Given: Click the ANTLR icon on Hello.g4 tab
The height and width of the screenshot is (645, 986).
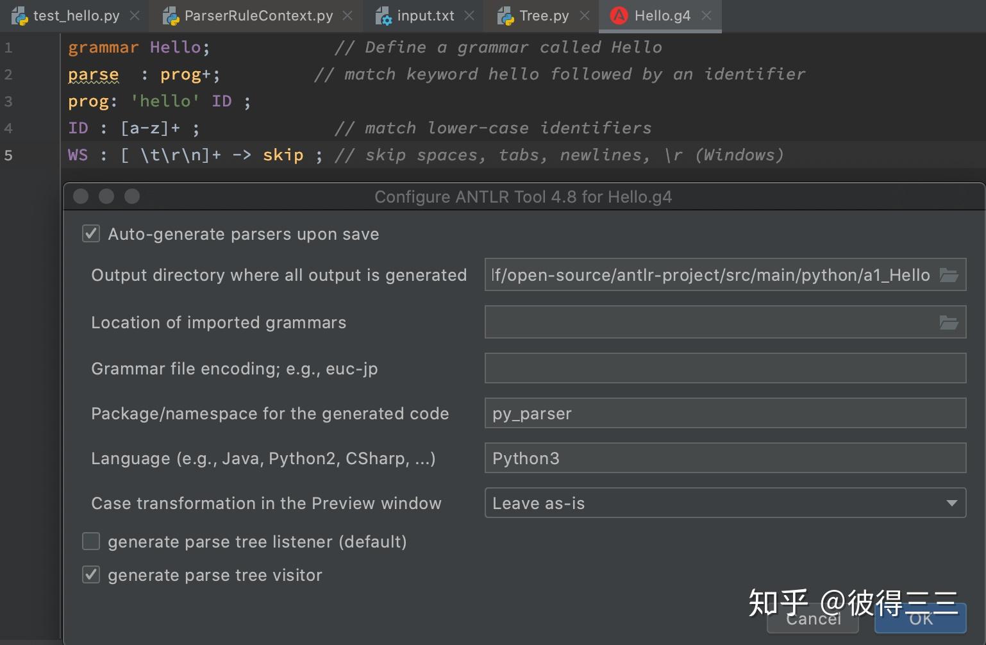Looking at the screenshot, I should tap(618, 15).
